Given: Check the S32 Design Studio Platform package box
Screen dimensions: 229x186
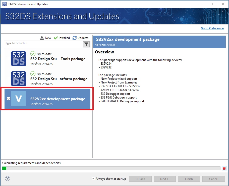Looking at the screenshot, I should coord(9,78).
